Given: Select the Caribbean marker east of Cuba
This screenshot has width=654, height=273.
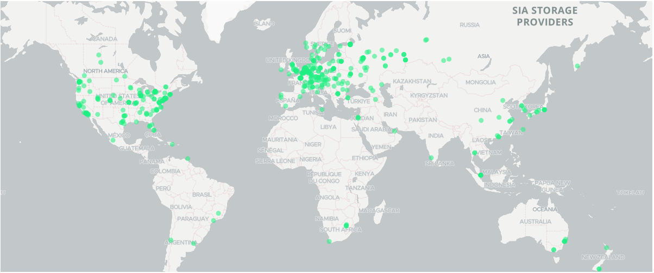Looking at the screenshot, I should tap(172, 144).
